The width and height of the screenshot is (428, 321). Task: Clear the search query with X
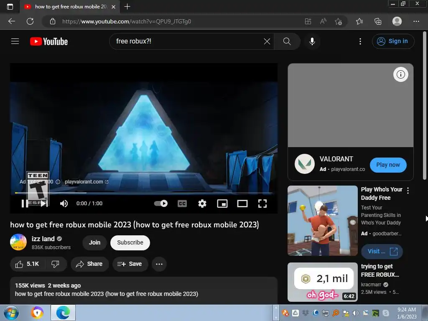click(x=267, y=41)
